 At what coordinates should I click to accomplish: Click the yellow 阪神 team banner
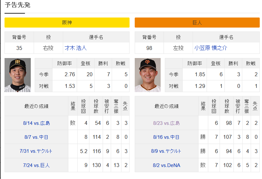(x=67, y=22)
